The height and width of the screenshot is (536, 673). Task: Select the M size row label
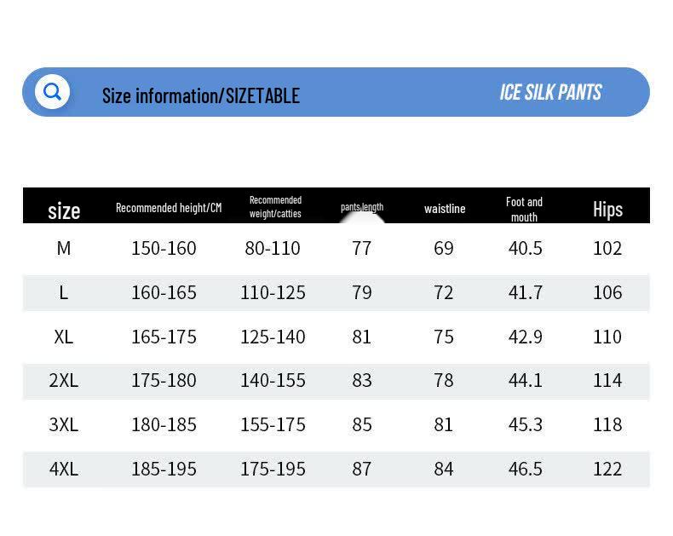(64, 248)
